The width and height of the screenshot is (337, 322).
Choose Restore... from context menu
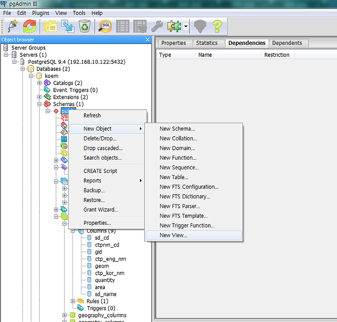click(x=107, y=200)
